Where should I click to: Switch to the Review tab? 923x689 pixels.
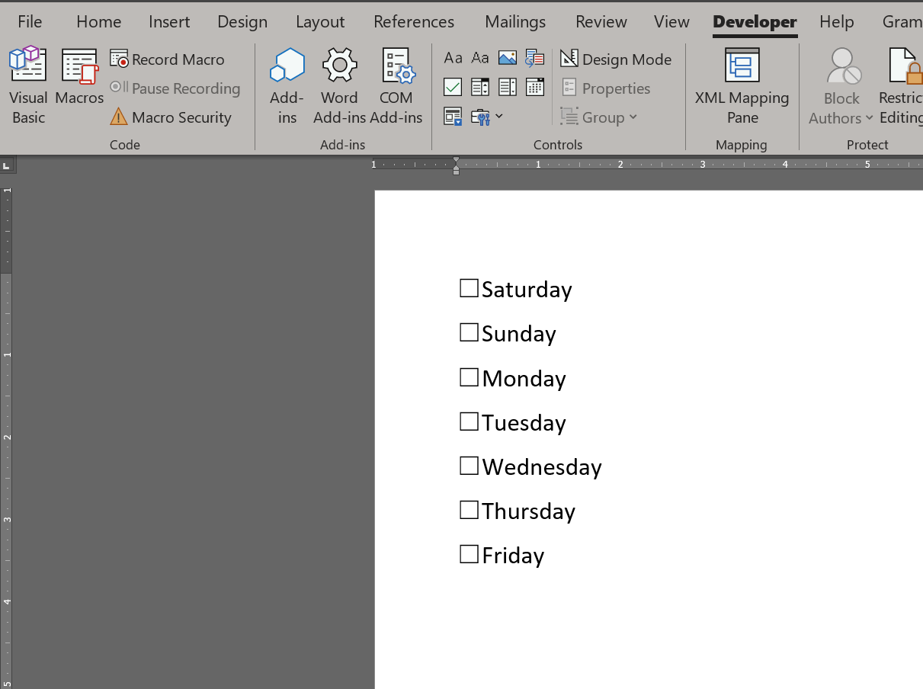point(601,22)
